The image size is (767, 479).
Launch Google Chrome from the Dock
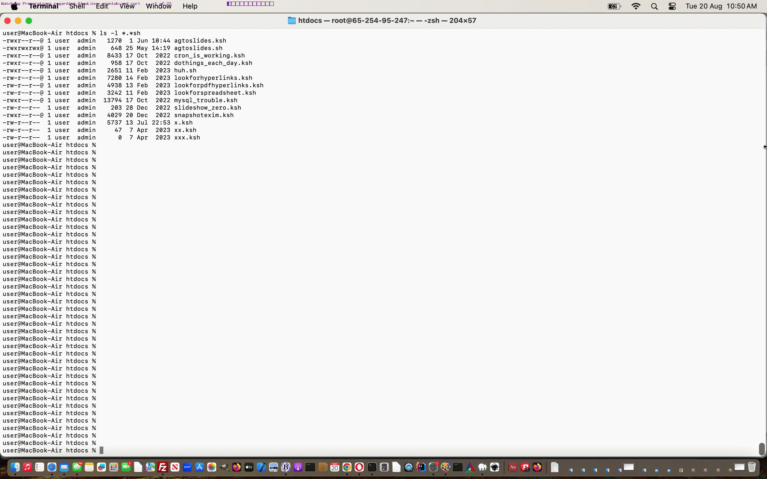[347, 467]
